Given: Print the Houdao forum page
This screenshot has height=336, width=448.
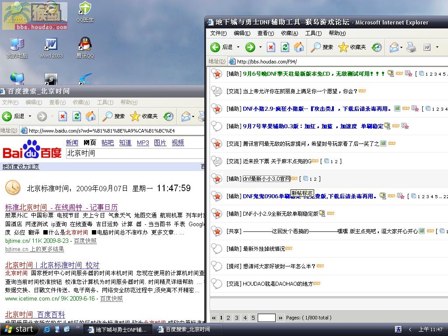Looking at the screenshot, I should click(x=411, y=47).
